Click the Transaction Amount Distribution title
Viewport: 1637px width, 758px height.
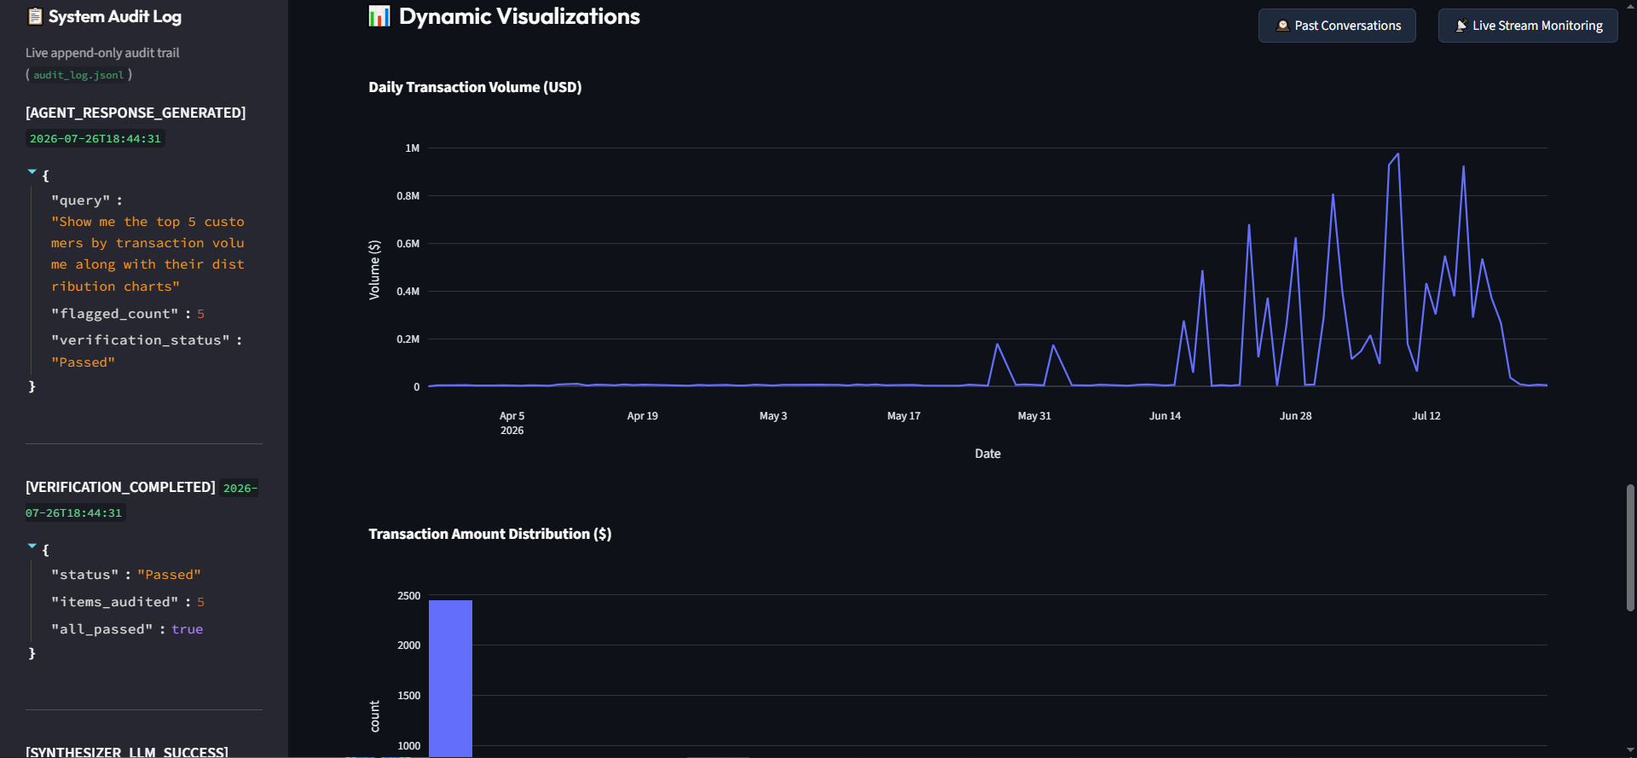[x=489, y=534]
